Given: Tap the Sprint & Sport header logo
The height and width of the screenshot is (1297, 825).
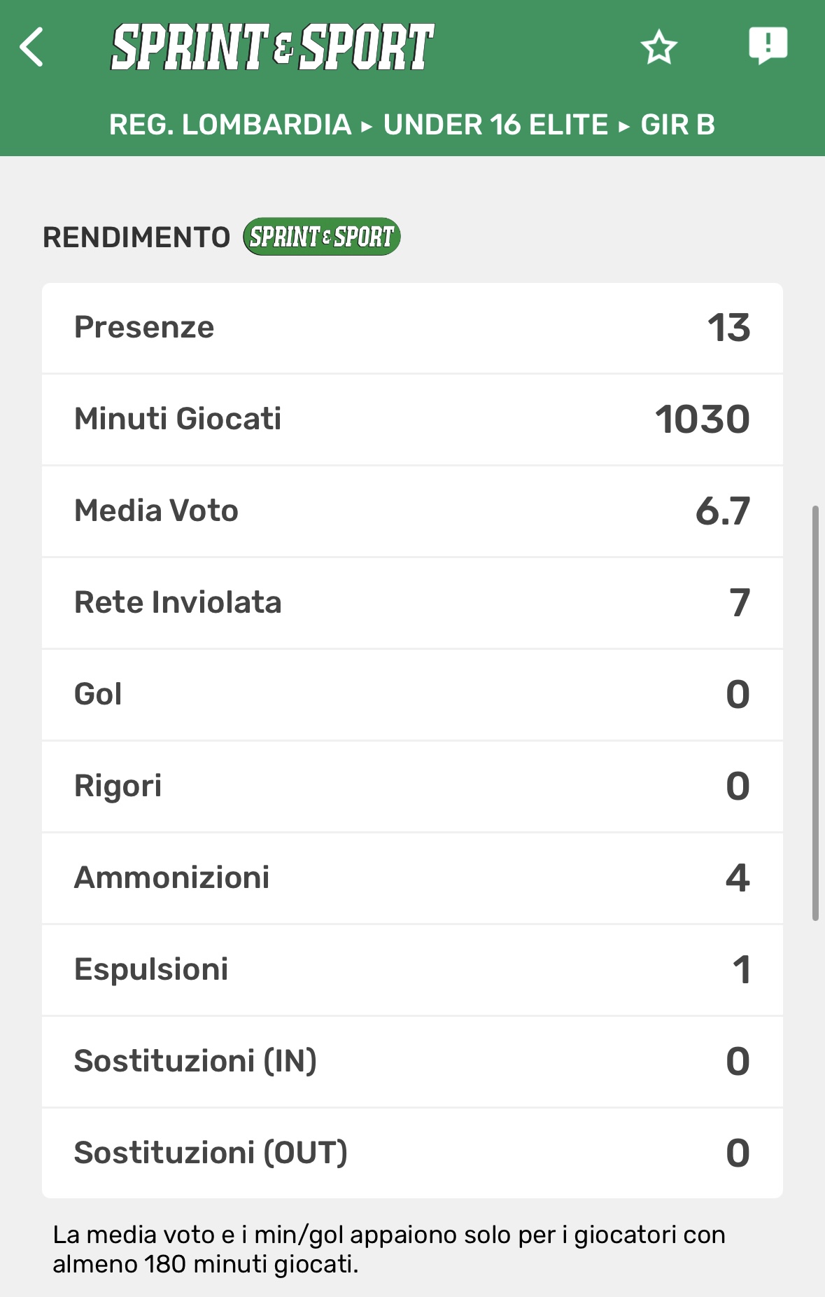Looking at the screenshot, I should coord(272,48).
